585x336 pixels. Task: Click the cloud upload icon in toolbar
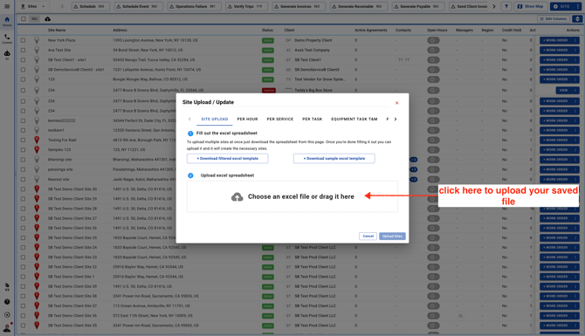48,18
